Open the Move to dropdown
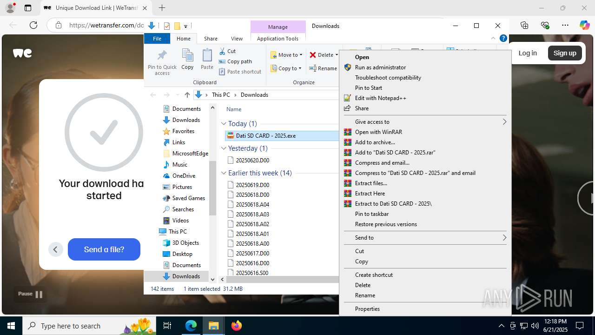Image resolution: width=595 pixels, height=335 pixels. (286, 55)
